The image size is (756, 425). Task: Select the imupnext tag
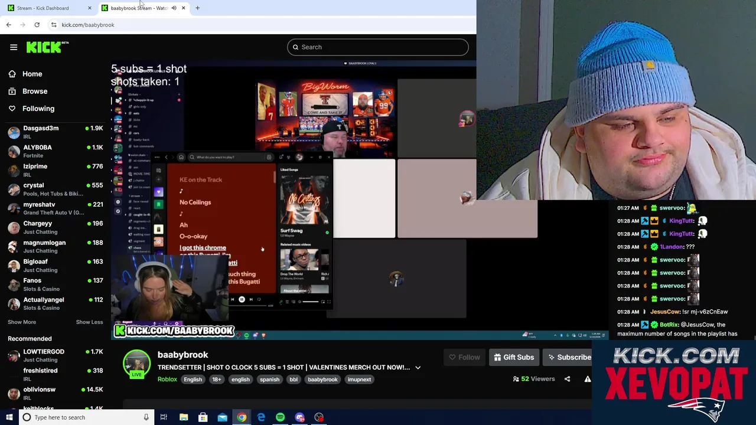coord(359,380)
